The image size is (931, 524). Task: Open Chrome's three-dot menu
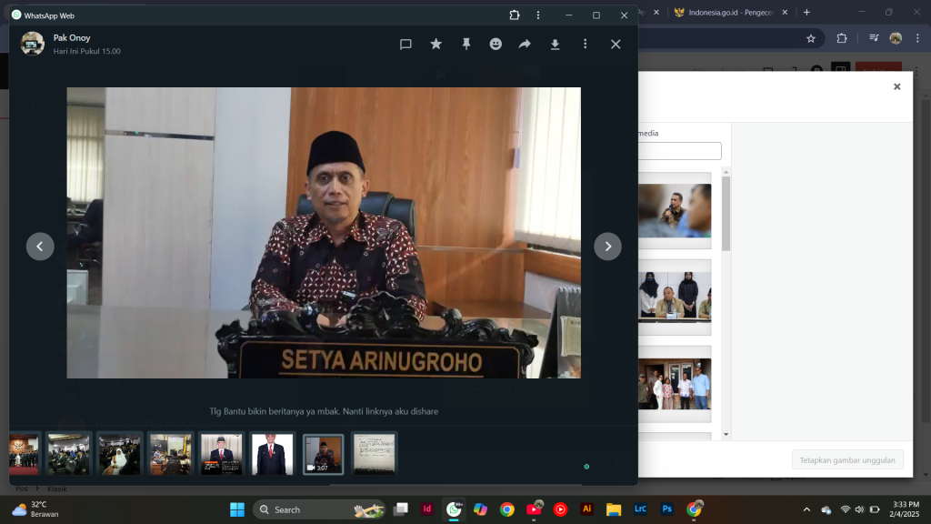[x=917, y=38]
